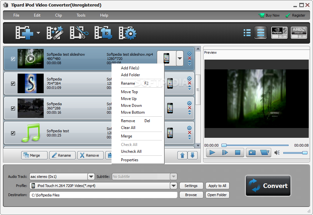The height and width of the screenshot is (215, 313).
Task: Select Rename in the context menu
Action: point(128,83)
